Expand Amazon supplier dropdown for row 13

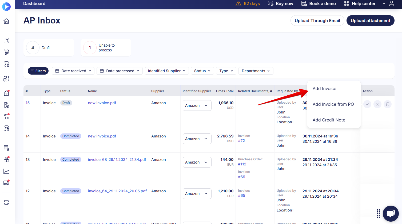[x=197, y=162]
